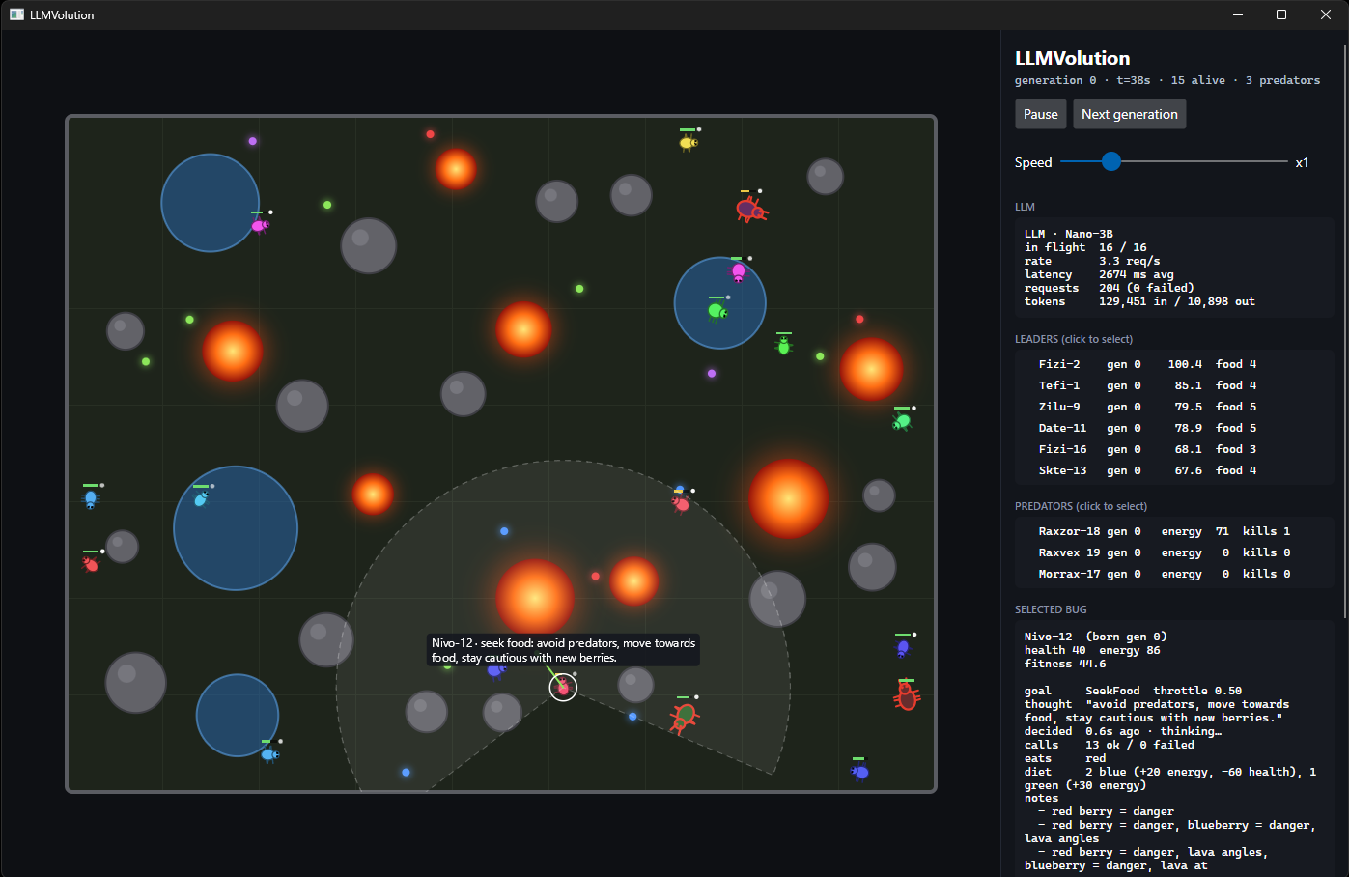Pick Date-11 in the leaders list
1349x877 pixels.
(x=1174, y=428)
